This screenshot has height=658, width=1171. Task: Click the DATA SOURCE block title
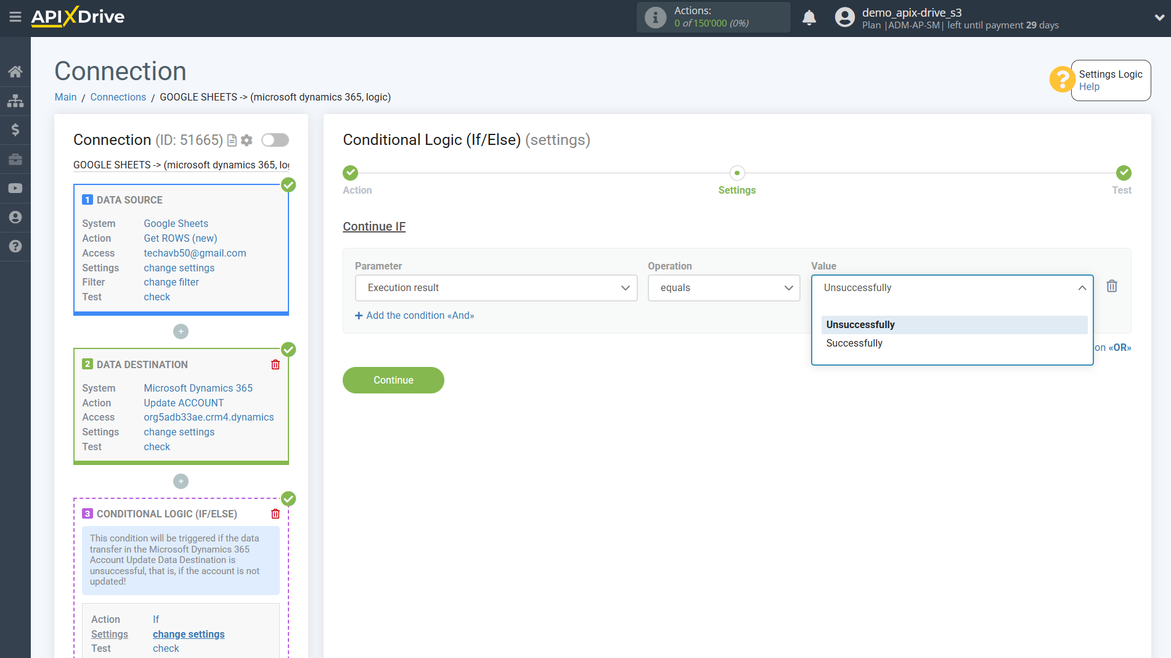pos(129,200)
